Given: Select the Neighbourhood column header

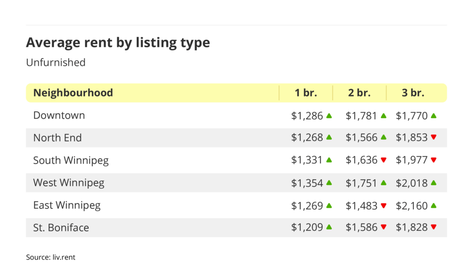Looking at the screenshot, I should 73,93.
